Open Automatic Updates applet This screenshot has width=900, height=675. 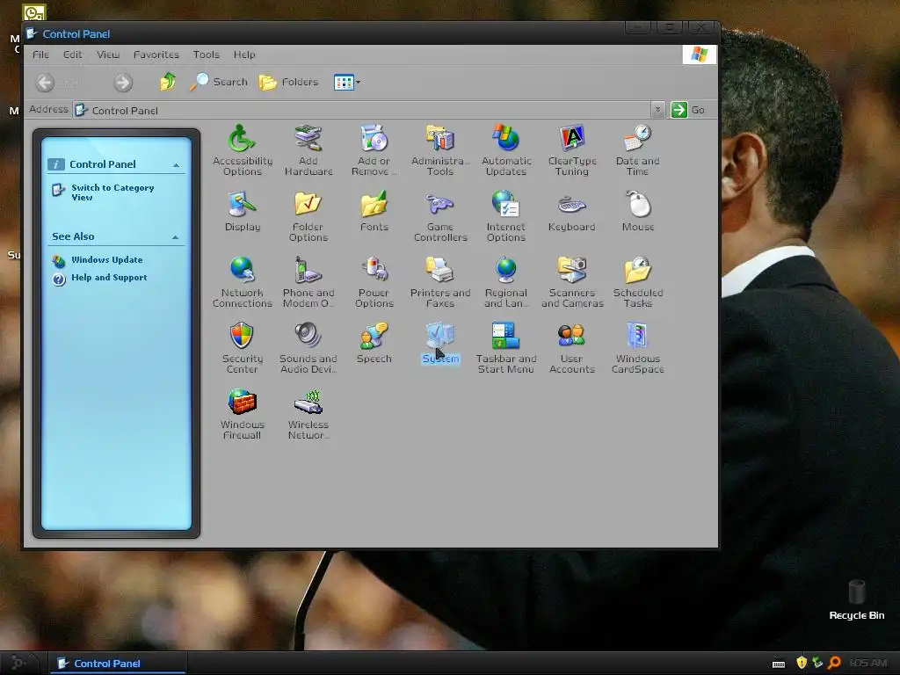point(506,149)
